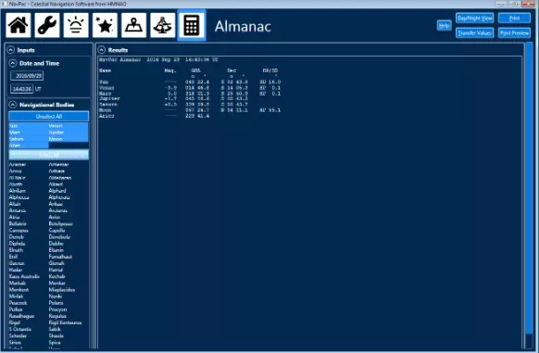Go to the Home screen icon
This screenshot has height=353, width=539.
19,25
